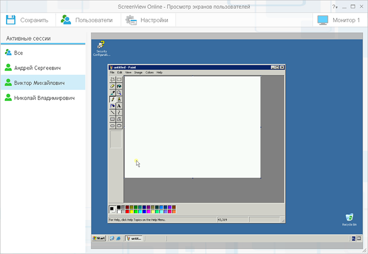The width and height of the screenshot is (368, 254).
Task: Pick the yellow palette swatch
Action: point(132,211)
